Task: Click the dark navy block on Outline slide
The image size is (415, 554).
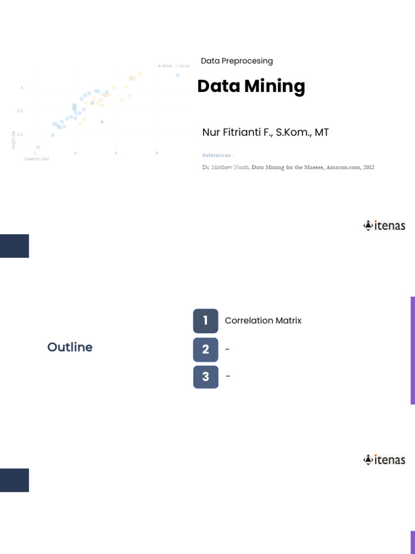Action: (14, 480)
